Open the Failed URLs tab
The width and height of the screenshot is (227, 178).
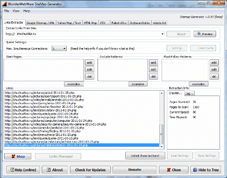tap(119, 23)
